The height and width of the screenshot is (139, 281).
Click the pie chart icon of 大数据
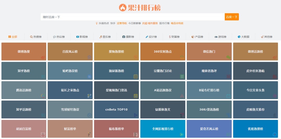tap(239, 37)
